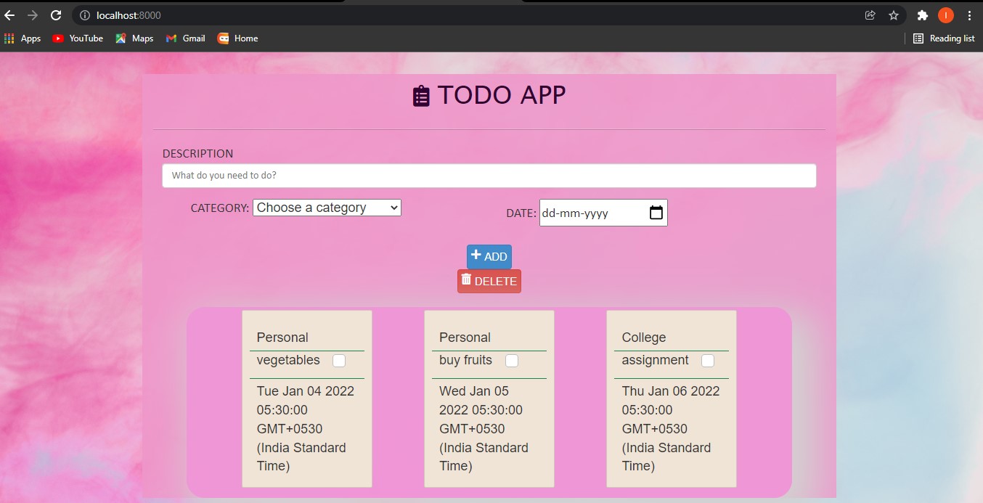Open the Extensions puzzle icon
This screenshot has width=983, height=503.
click(x=922, y=15)
